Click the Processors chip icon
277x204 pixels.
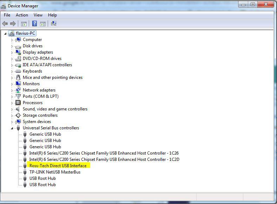click(18, 102)
